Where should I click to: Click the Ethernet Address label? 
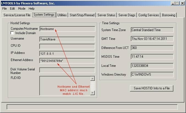coord(22,60)
